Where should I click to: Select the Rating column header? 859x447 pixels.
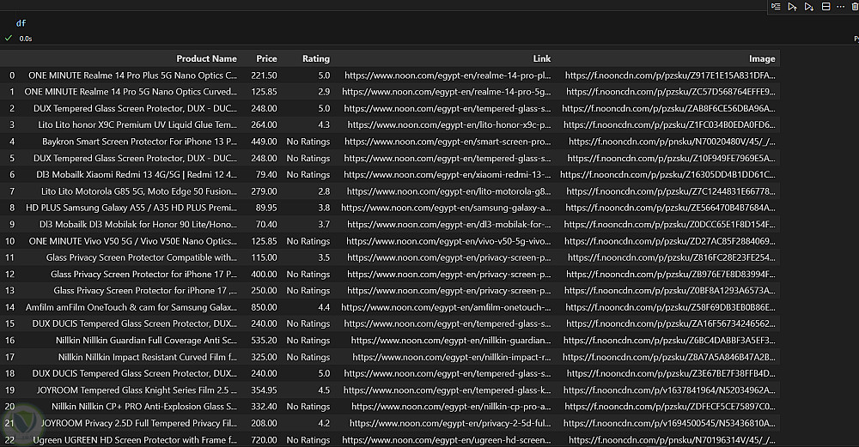coord(315,58)
